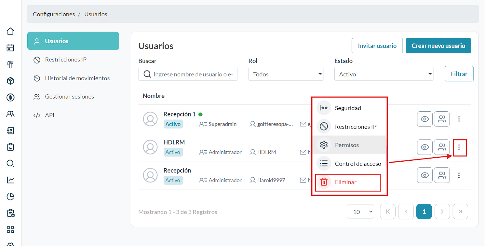485x246 pixels.
Task: Click the eye icon for Recepción 1
Action: 425,119
